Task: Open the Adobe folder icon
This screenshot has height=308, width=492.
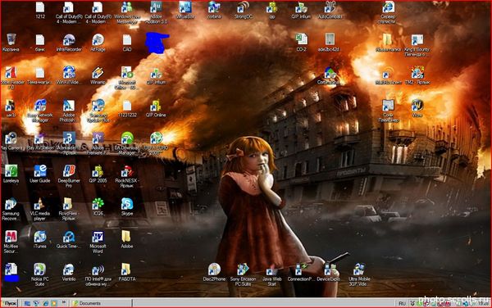Action: (127, 239)
